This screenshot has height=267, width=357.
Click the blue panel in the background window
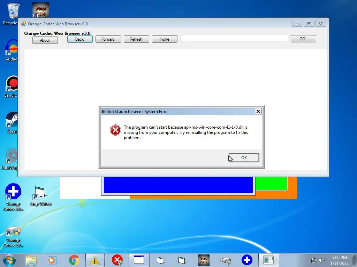click(x=178, y=185)
